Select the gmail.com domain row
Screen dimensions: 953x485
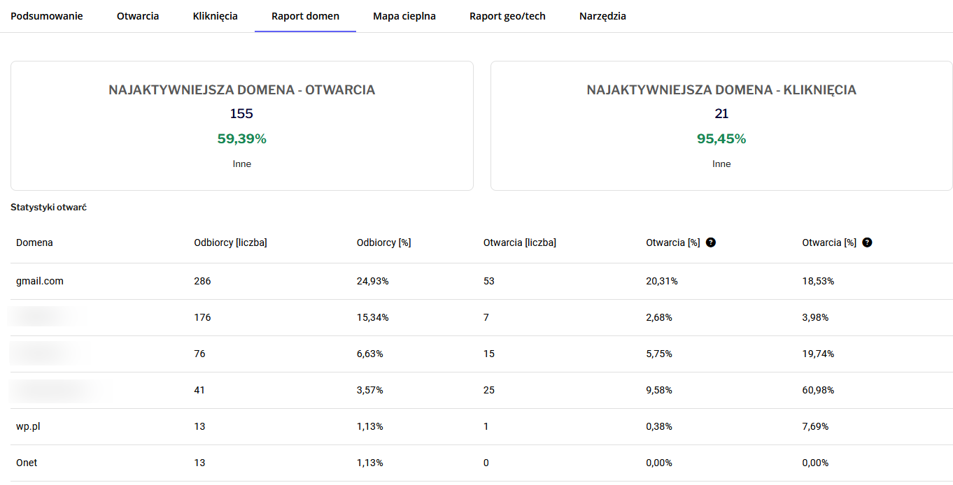40,281
